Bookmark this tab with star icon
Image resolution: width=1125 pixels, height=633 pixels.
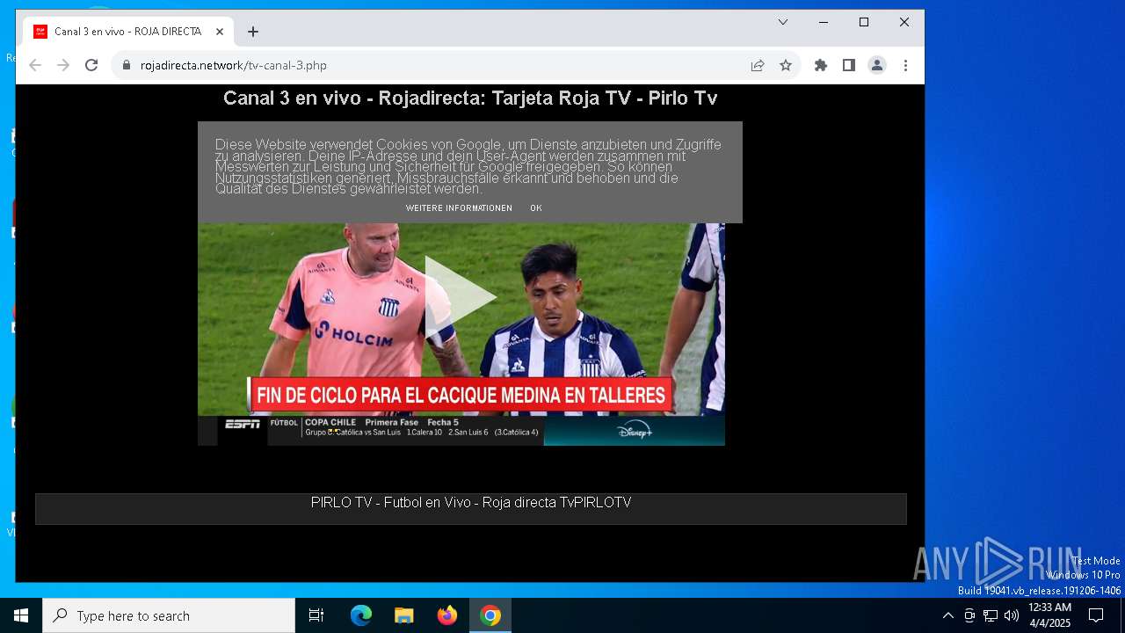(786, 65)
